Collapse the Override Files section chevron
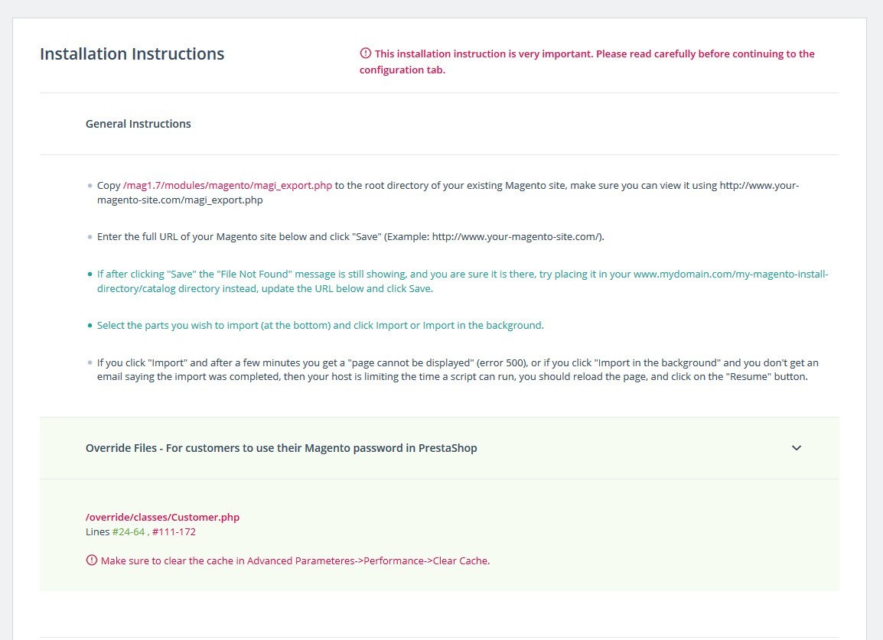 point(797,448)
